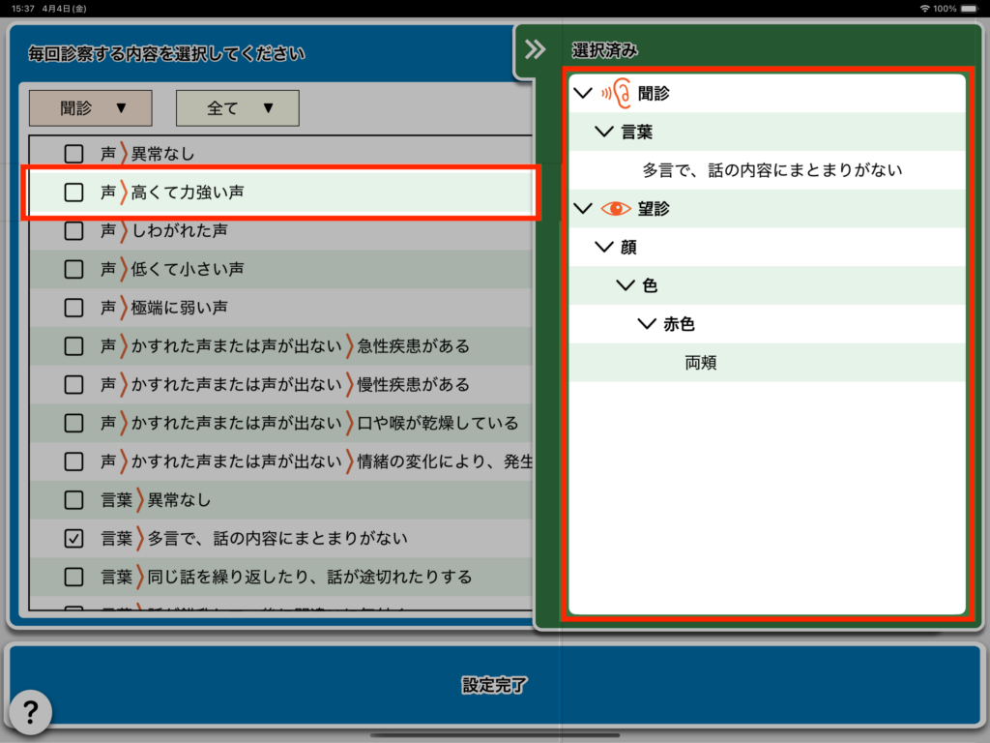Screen dimensions: 990x743
Task: Tick the しわがれた声 checkbox
Action: tap(73, 230)
